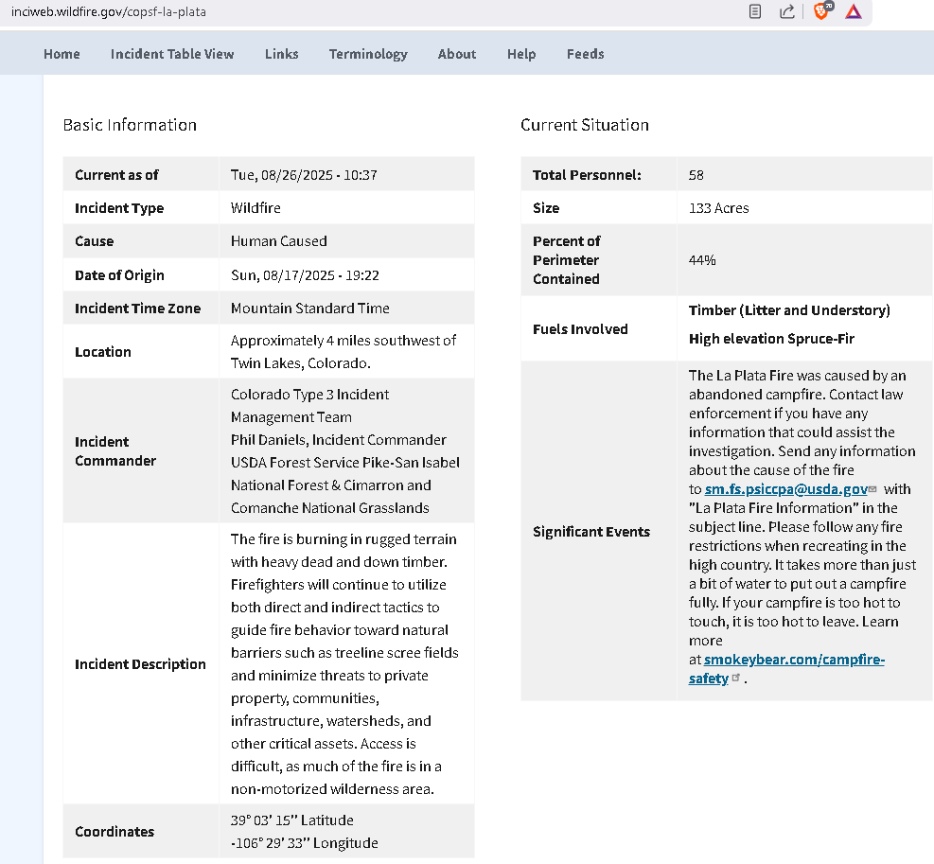Screen dimensions: 934x864
Task: Click the 'Coordinates' row label
Action: [115, 832]
